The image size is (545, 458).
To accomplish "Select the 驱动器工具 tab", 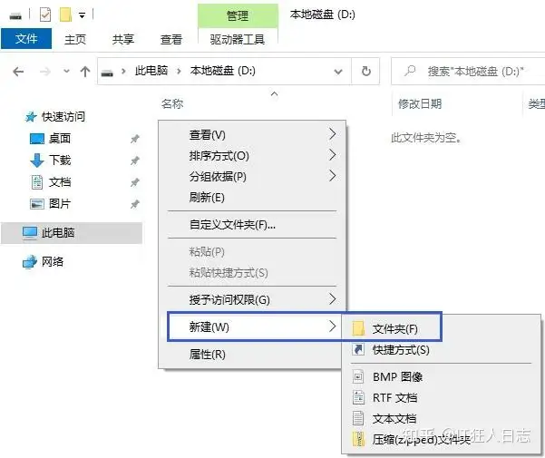I will (238, 39).
